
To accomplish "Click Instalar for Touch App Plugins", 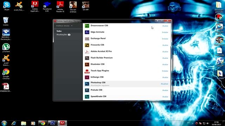I will [165, 71].
